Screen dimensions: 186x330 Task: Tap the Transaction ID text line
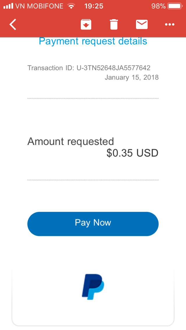(89, 68)
